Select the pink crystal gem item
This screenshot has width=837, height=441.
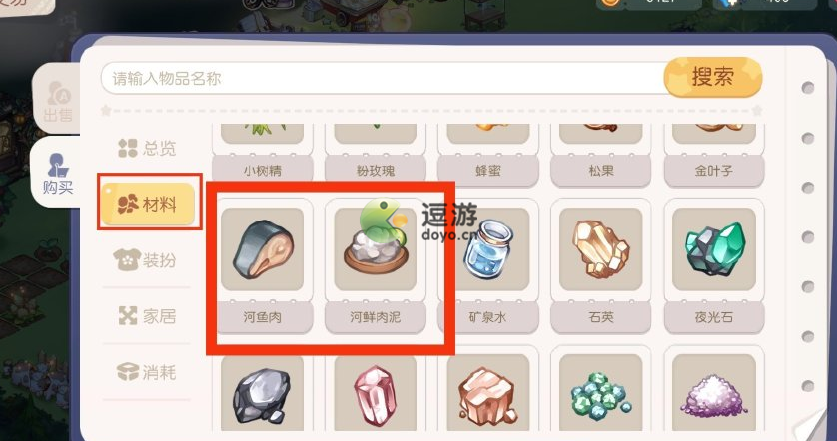click(x=376, y=393)
